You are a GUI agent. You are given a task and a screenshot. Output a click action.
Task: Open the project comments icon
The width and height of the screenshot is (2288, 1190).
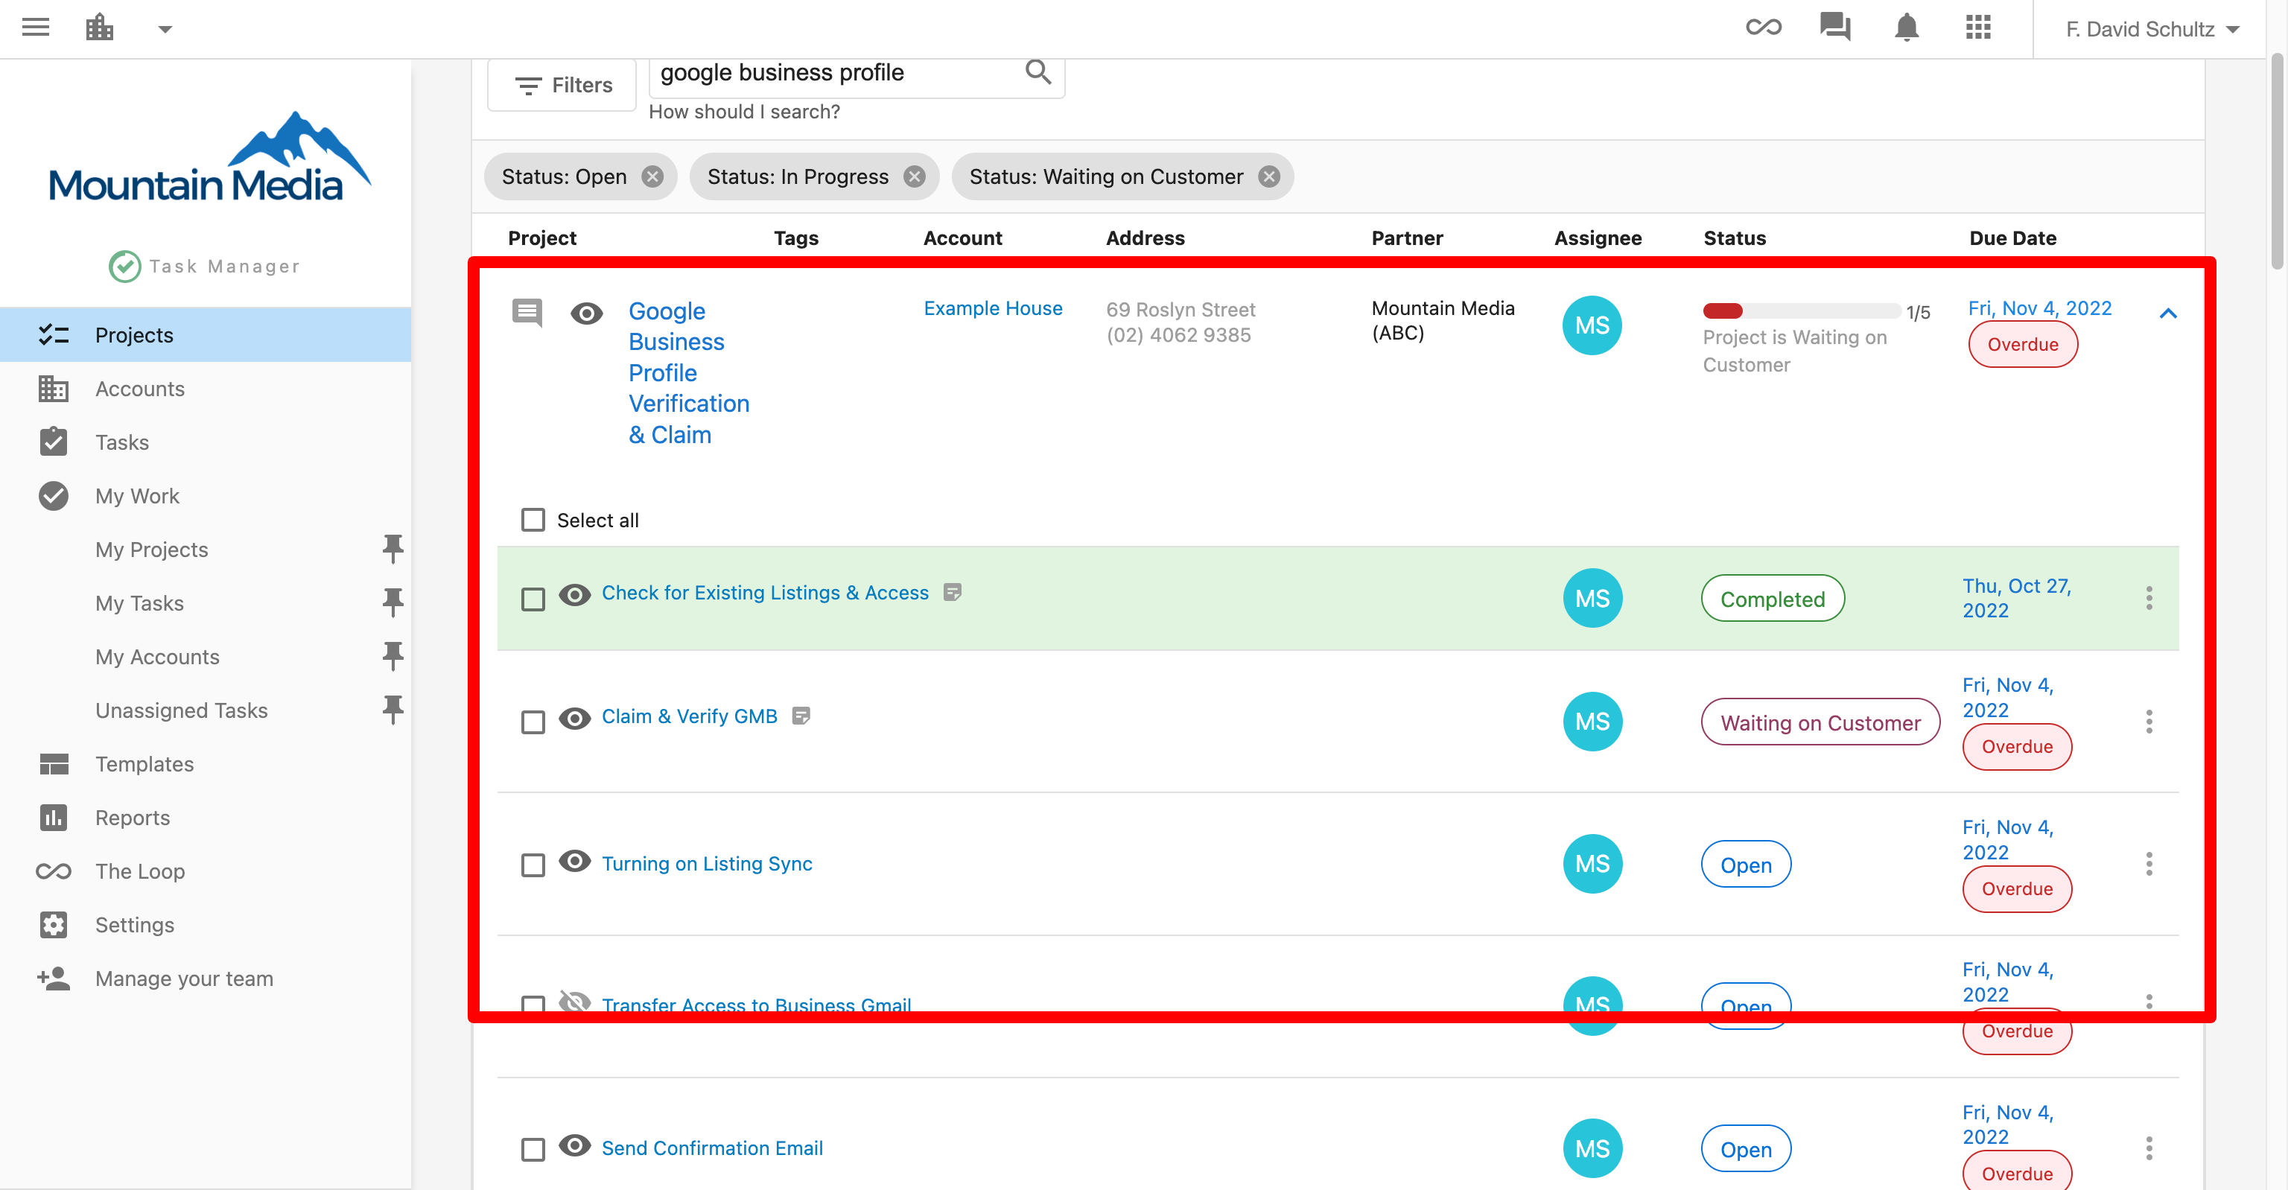527,313
